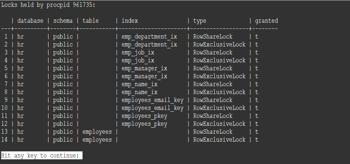This screenshot has width=350, height=164.
Task: Select the 'type' column header
Action: pos(199,21)
